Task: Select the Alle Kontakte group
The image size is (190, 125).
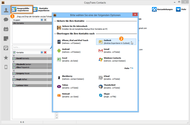Action: coord(32,23)
